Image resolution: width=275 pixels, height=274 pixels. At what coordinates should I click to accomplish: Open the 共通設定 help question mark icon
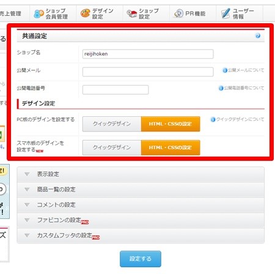tap(258, 36)
